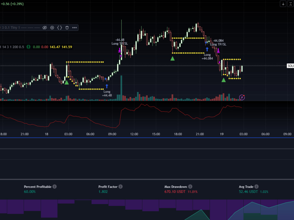Screen dimensions: 294x220
Task: Click the blue Long +44.48 entry arrow
Action: coord(107,86)
